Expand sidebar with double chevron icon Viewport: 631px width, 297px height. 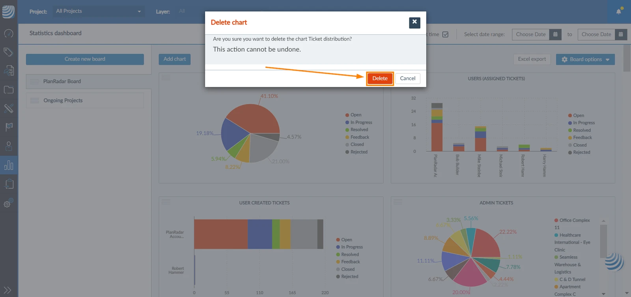coord(7,290)
